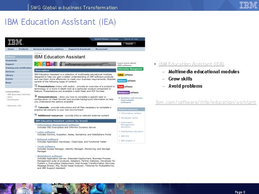The height and width of the screenshot is (194, 259).
Task: Open the Developers community link
Action: [x=13, y=100]
